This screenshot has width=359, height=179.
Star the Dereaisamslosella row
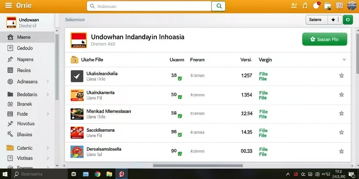[341, 151]
